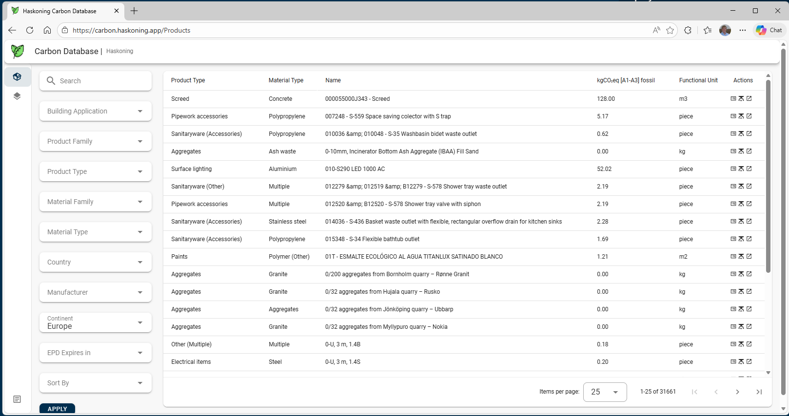Click 'Surface lighting' product type cell
This screenshot has height=416, width=789.
191,169
